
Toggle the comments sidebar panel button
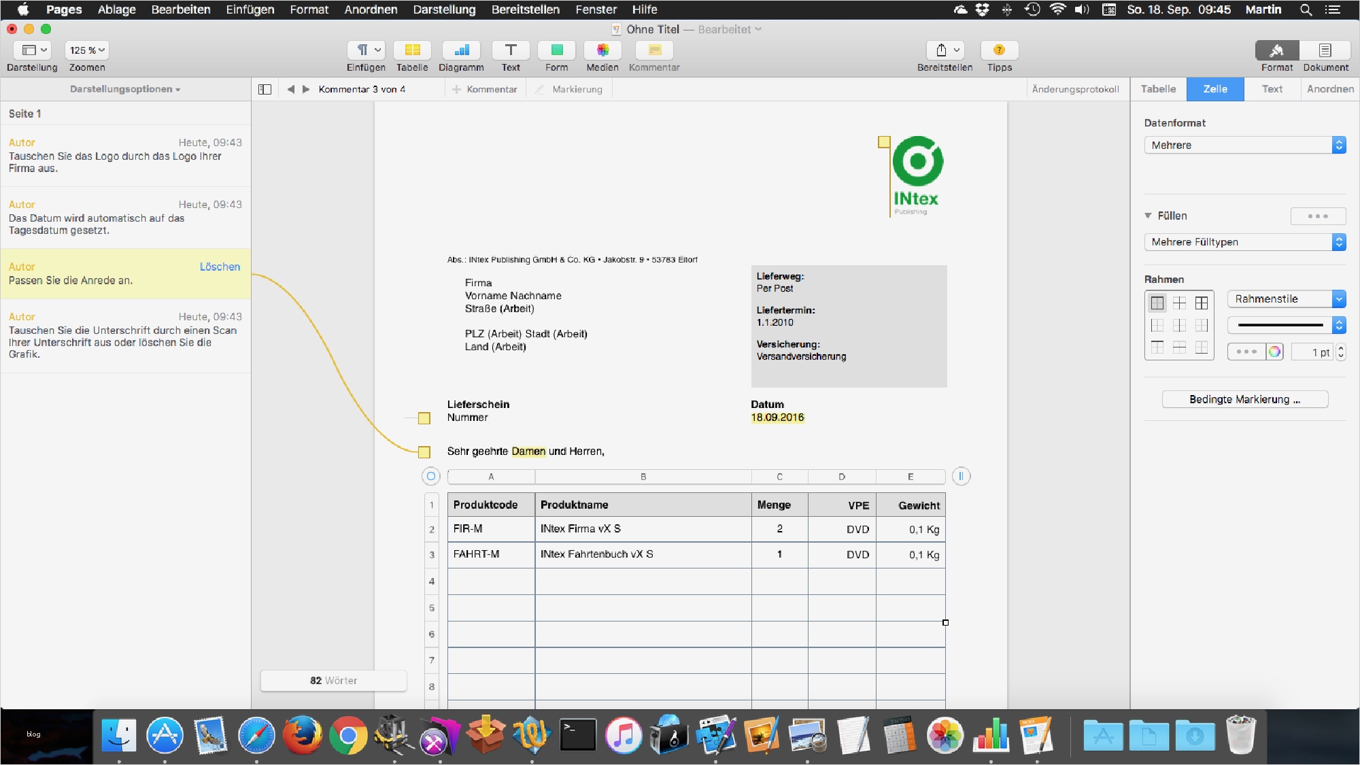[x=265, y=89]
